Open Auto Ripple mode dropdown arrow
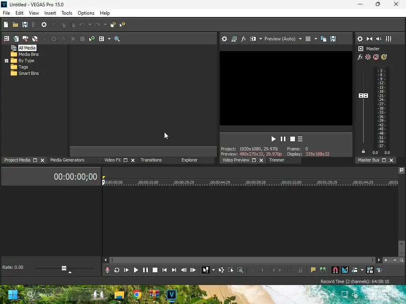 362,270
